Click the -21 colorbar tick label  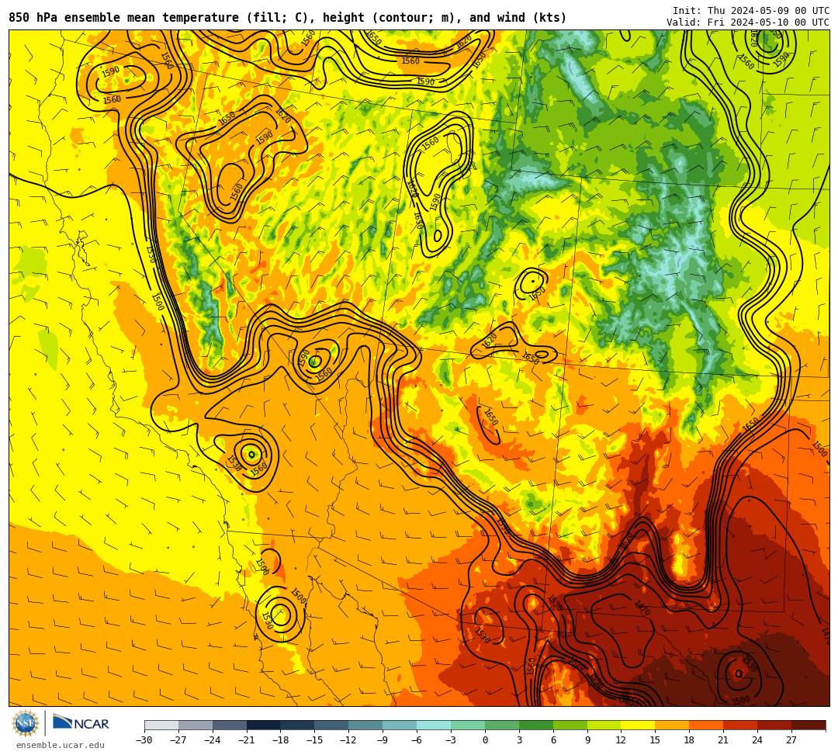point(247,740)
